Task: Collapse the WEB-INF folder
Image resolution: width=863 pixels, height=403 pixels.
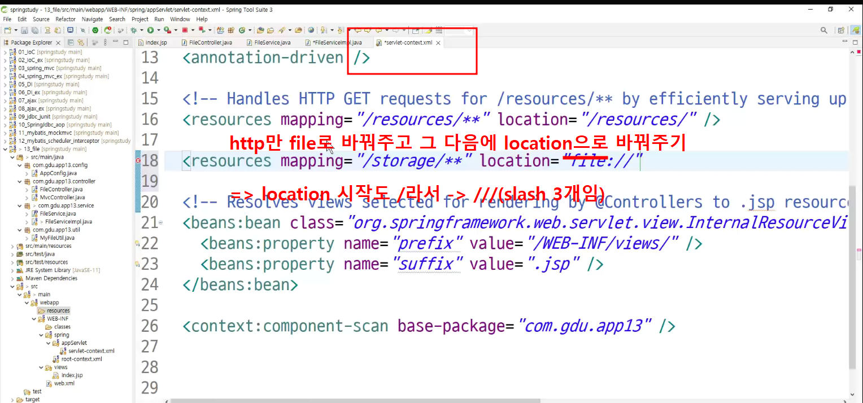Action: (x=34, y=319)
